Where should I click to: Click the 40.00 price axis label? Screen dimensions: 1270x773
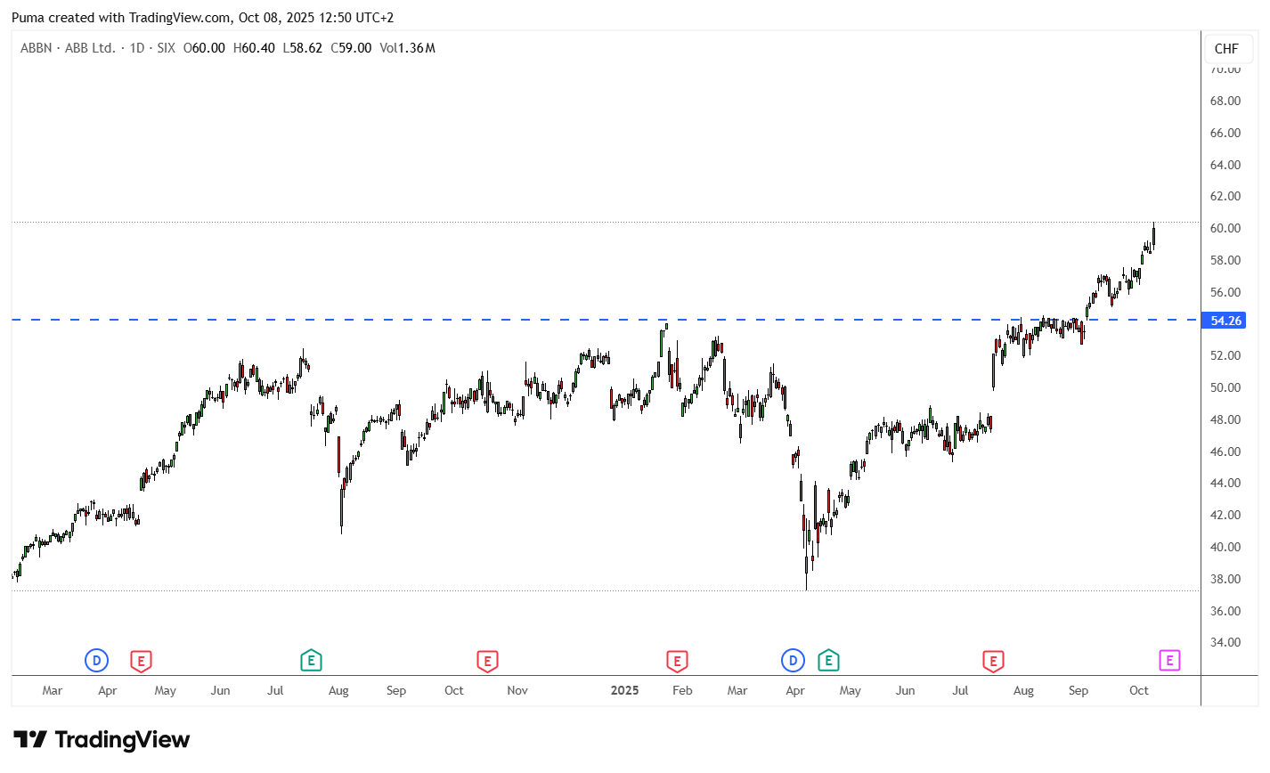(x=1225, y=547)
